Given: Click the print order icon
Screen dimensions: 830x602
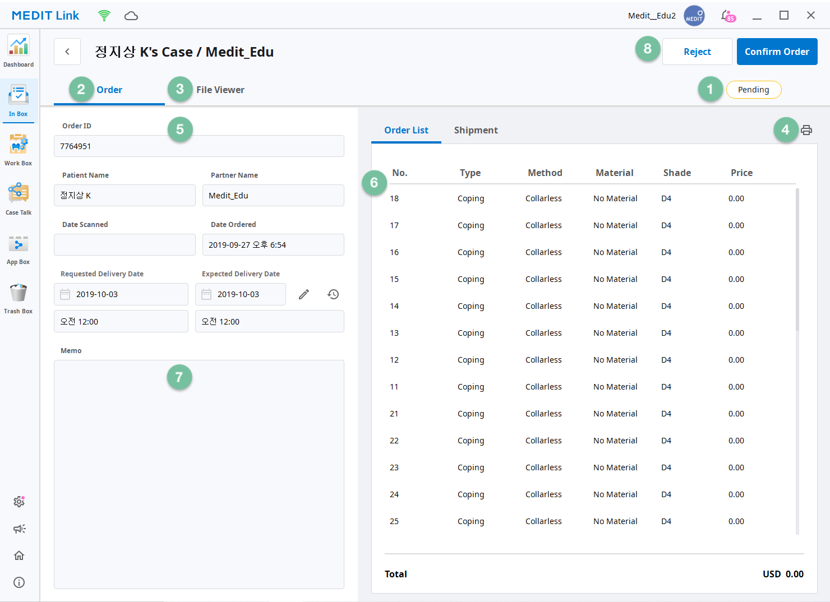Looking at the screenshot, I should click(806, 130).
